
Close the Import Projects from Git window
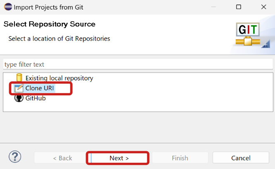(x=263, y=7)
